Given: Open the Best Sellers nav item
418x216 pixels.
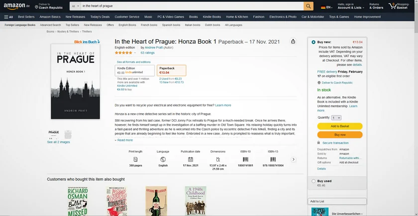Looking at the screenshot, I should pos(26,16).
